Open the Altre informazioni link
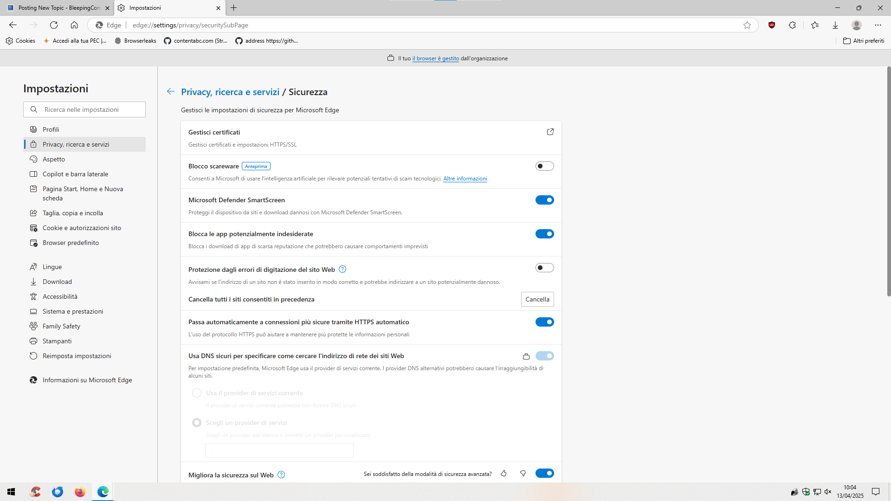Screen dimensions: 891x501 pyautogui.click(x=465, y=179)
